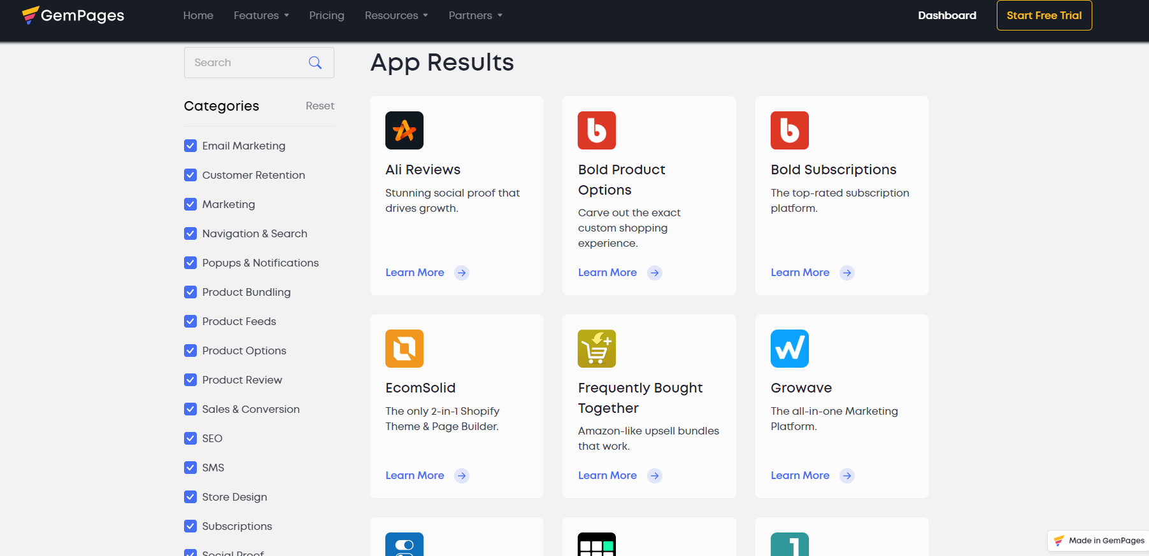Uncheck the SMS category
Image resolution: width=1149 pixels, height=556 pixels.
point(190,468)
